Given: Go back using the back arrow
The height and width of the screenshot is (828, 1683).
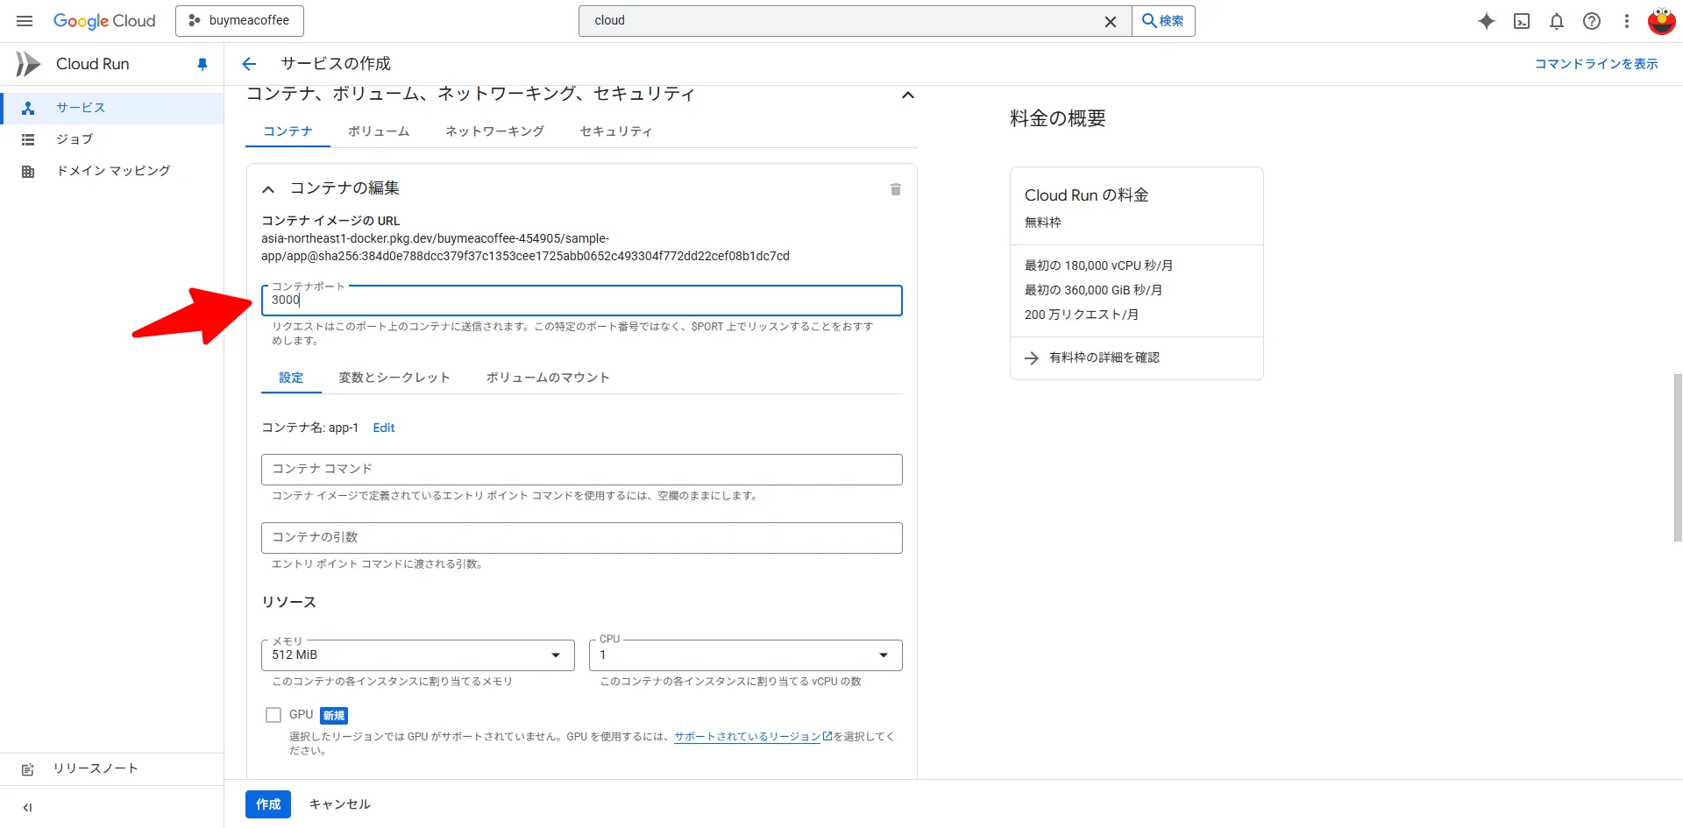Looking at the screenshot, I should (249, 63).
